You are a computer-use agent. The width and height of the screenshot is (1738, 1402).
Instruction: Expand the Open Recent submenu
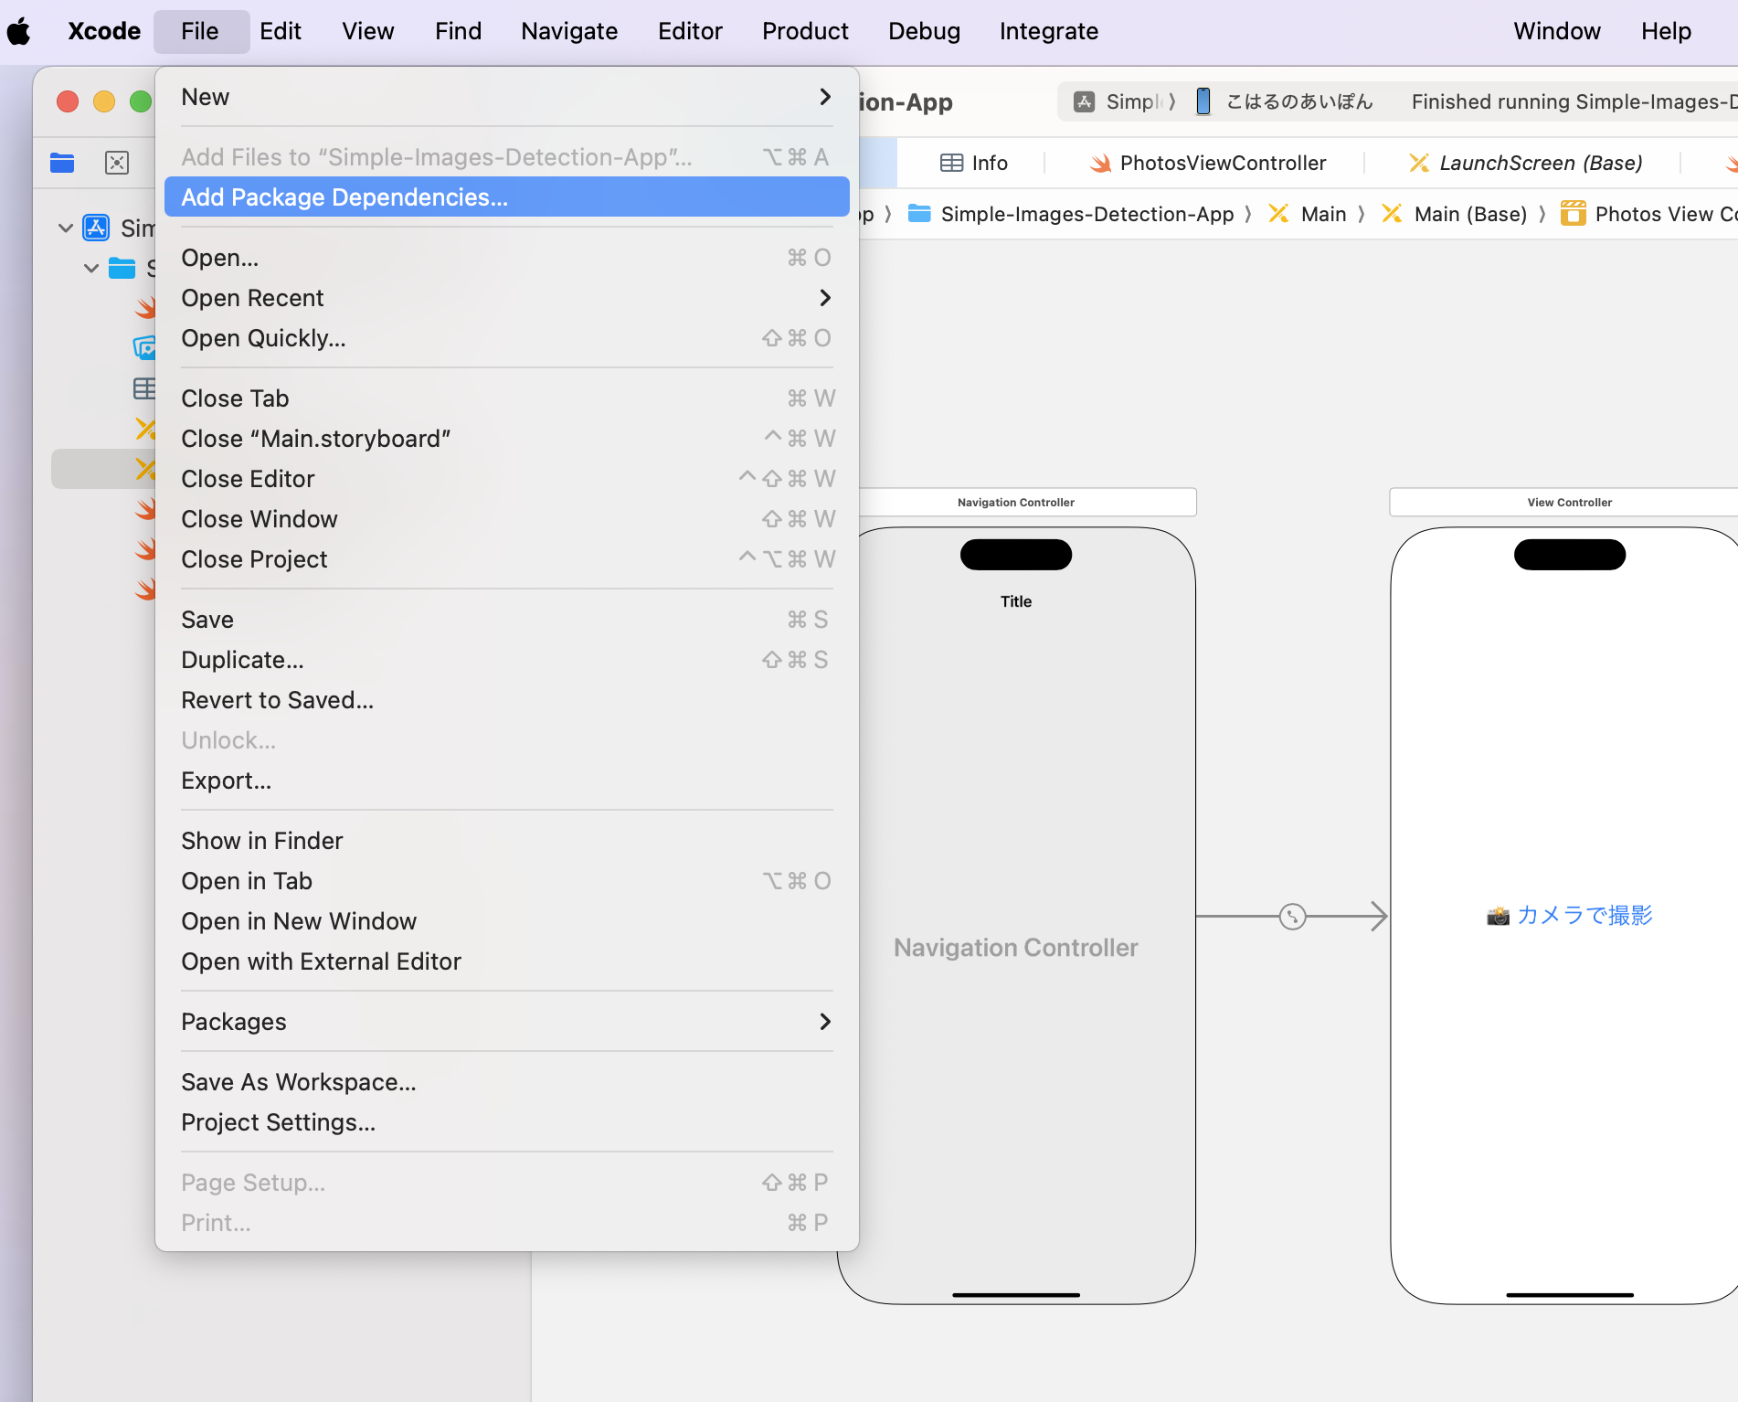pos(507,298)
